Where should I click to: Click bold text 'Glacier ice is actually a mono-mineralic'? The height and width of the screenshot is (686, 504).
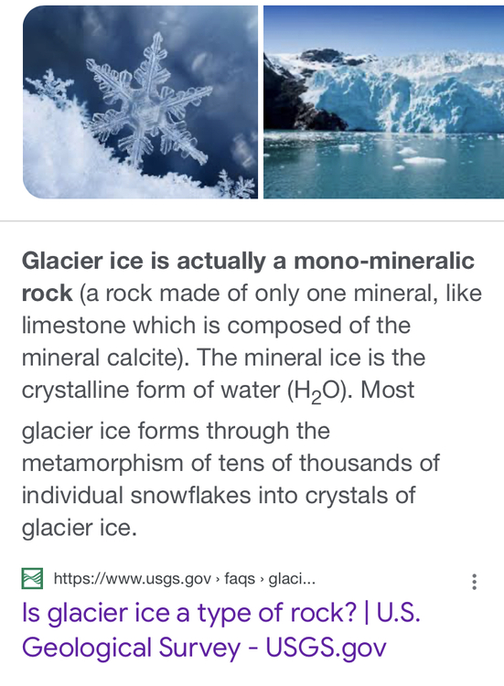tap(248, 261)
